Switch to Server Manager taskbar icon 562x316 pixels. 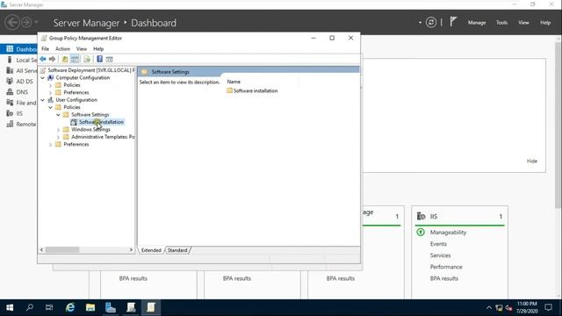pyautogui.click(x=111, y=307)
